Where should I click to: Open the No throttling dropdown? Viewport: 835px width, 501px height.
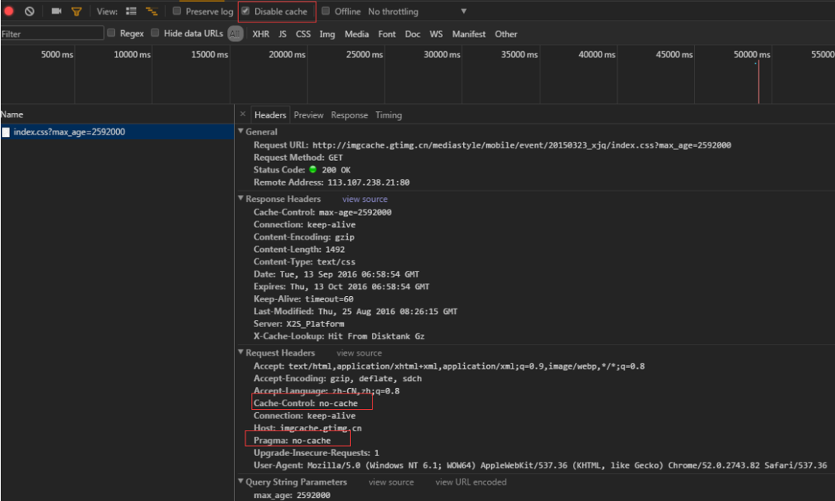(417, 11)
